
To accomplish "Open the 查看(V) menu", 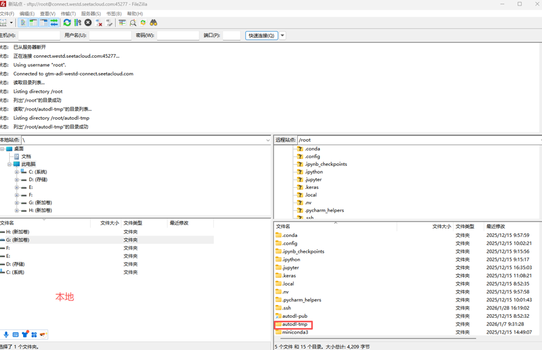I will [48, 14].
